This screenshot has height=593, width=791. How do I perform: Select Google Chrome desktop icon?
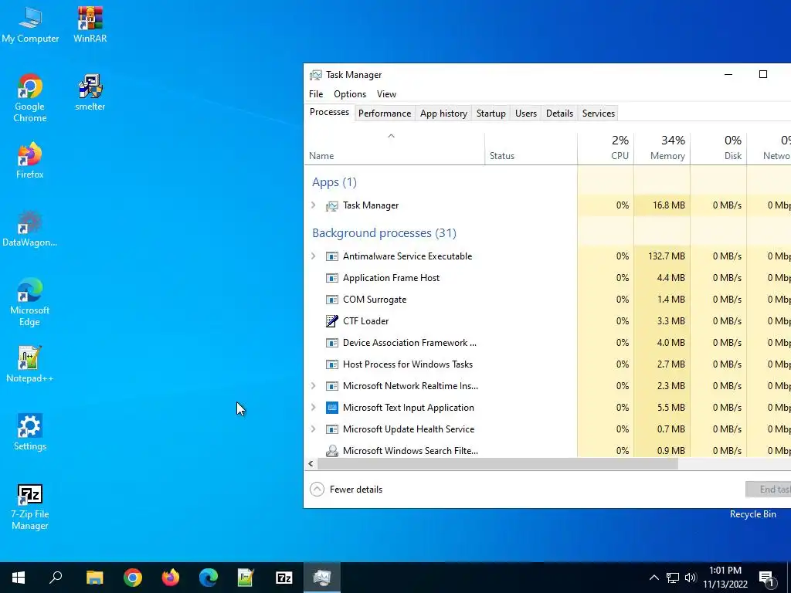30,98
